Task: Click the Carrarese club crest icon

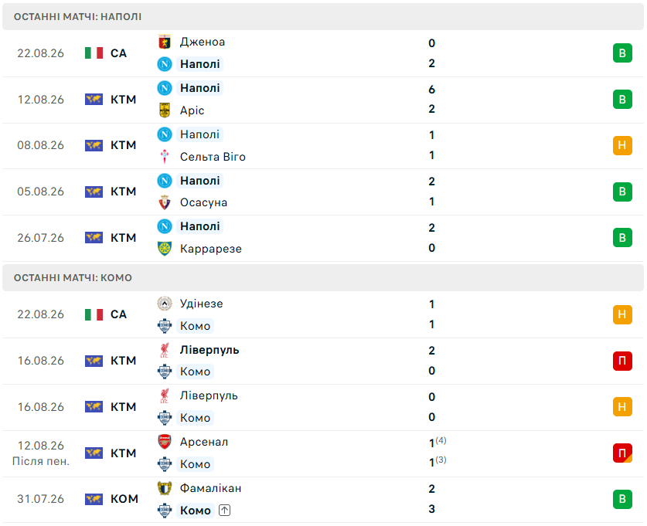Action: coord(164,249)
